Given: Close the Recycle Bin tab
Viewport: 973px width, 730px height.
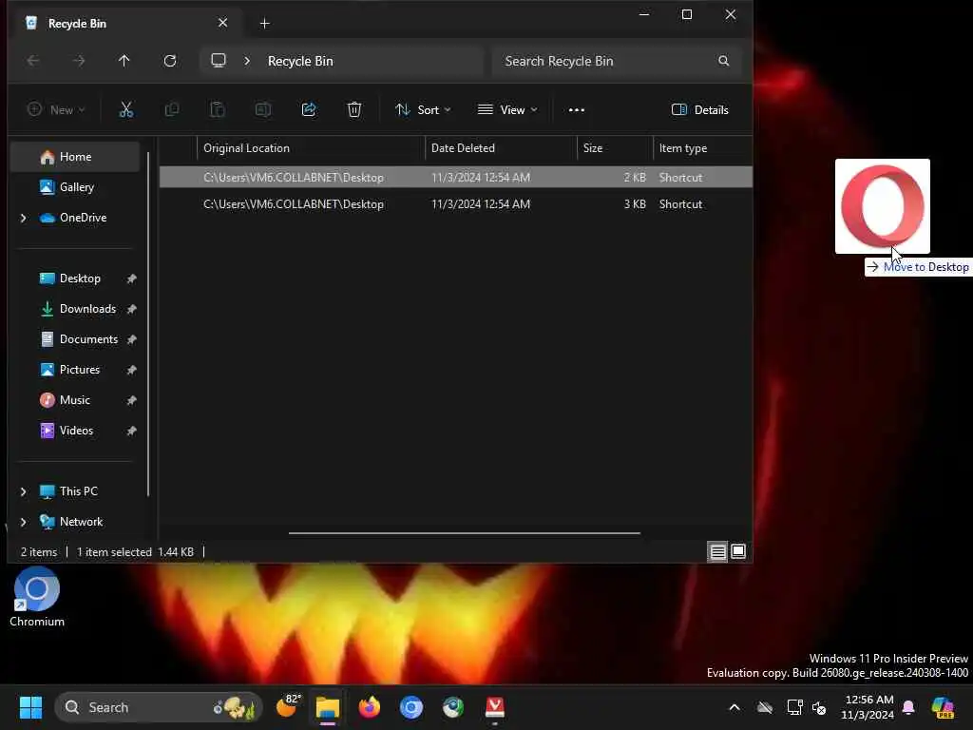Looking at the screenshot, I should (222, 23).
